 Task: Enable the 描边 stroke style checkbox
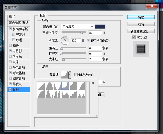pyautogui.click(x=10, y=45)
